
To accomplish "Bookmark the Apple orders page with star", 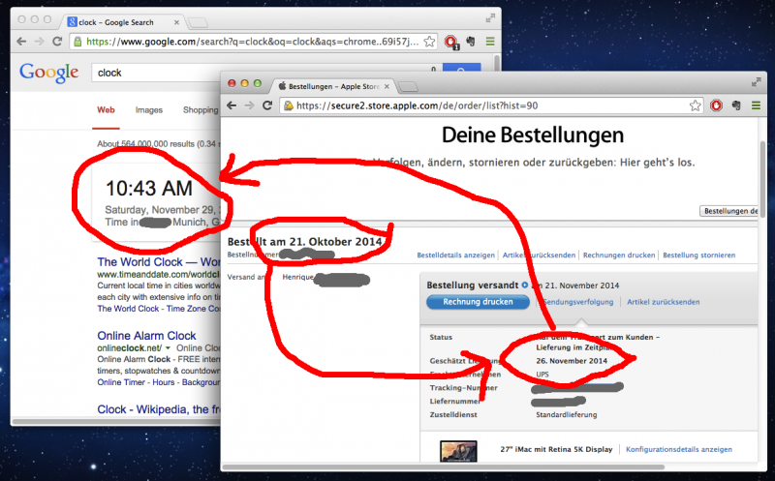I will (695, 105).
